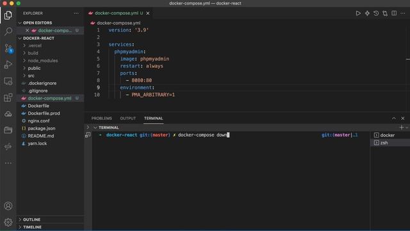Open the Explorer view in the activity bar
410x231 pixels.
point(8,15)
